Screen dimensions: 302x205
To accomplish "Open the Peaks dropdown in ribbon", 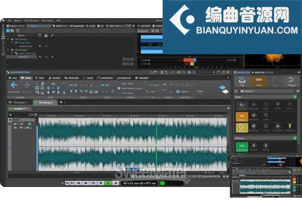I will 200,91.
